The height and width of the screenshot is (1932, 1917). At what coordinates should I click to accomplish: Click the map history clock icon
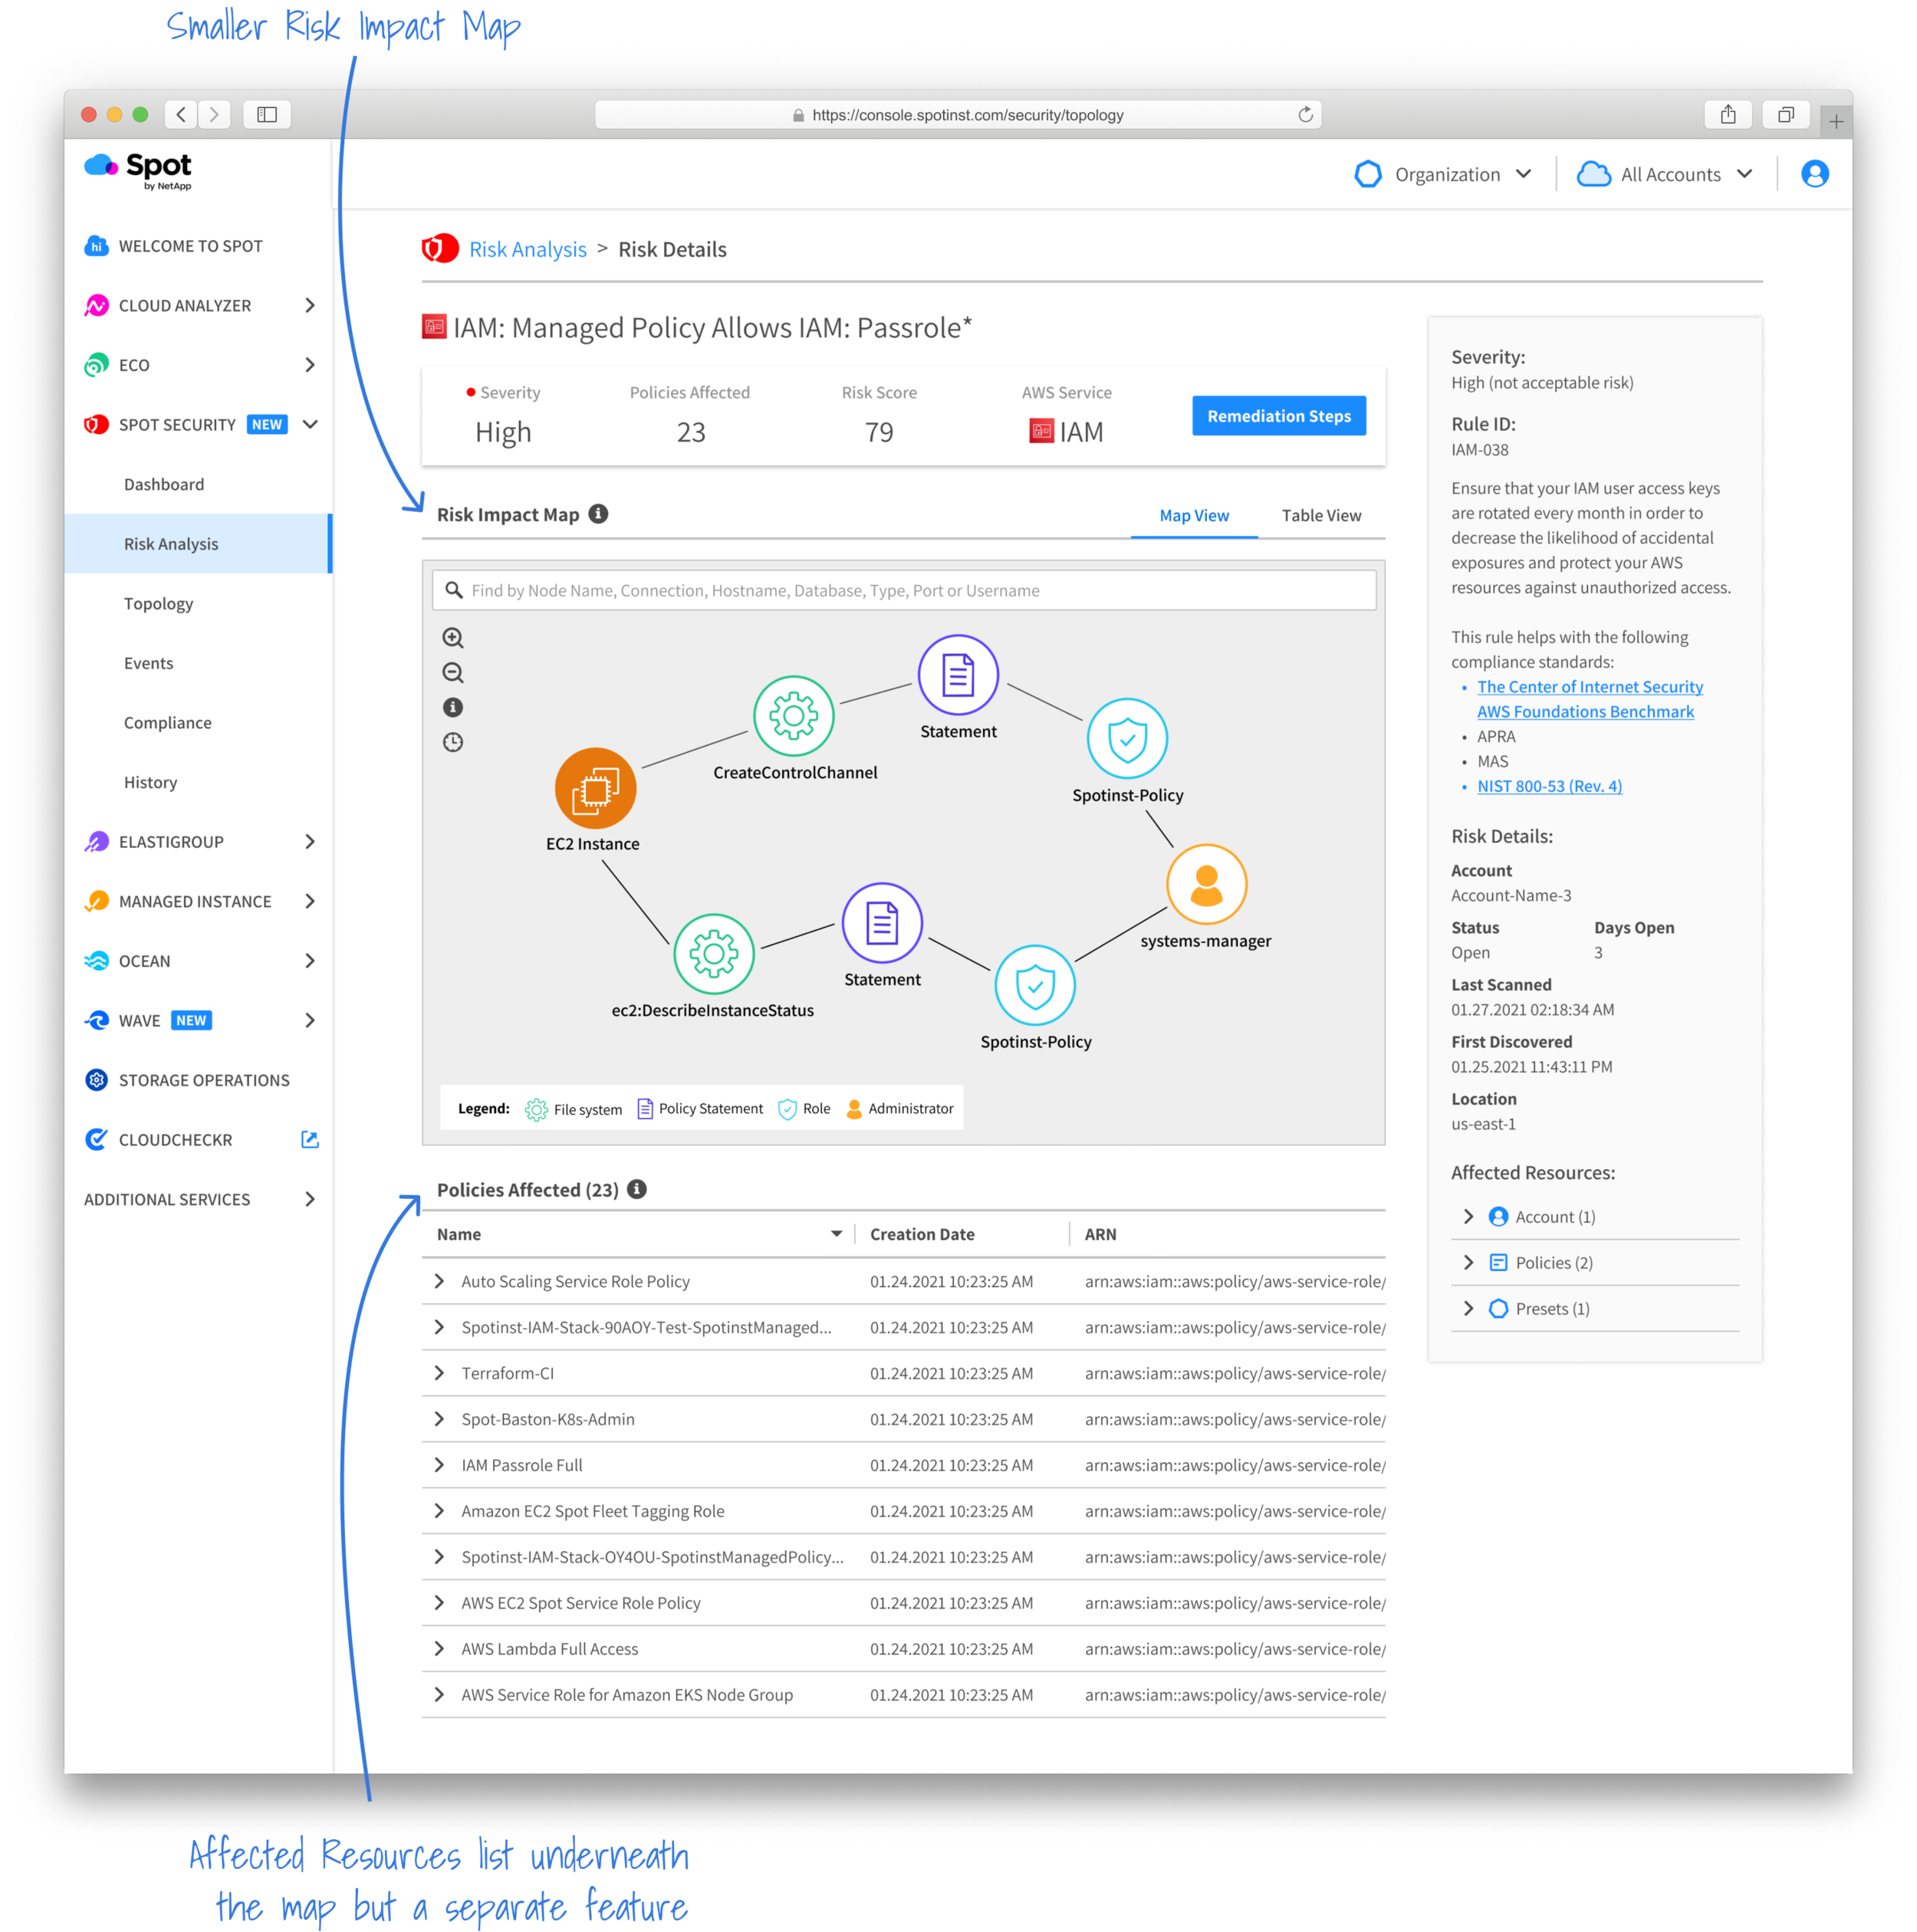453,742
